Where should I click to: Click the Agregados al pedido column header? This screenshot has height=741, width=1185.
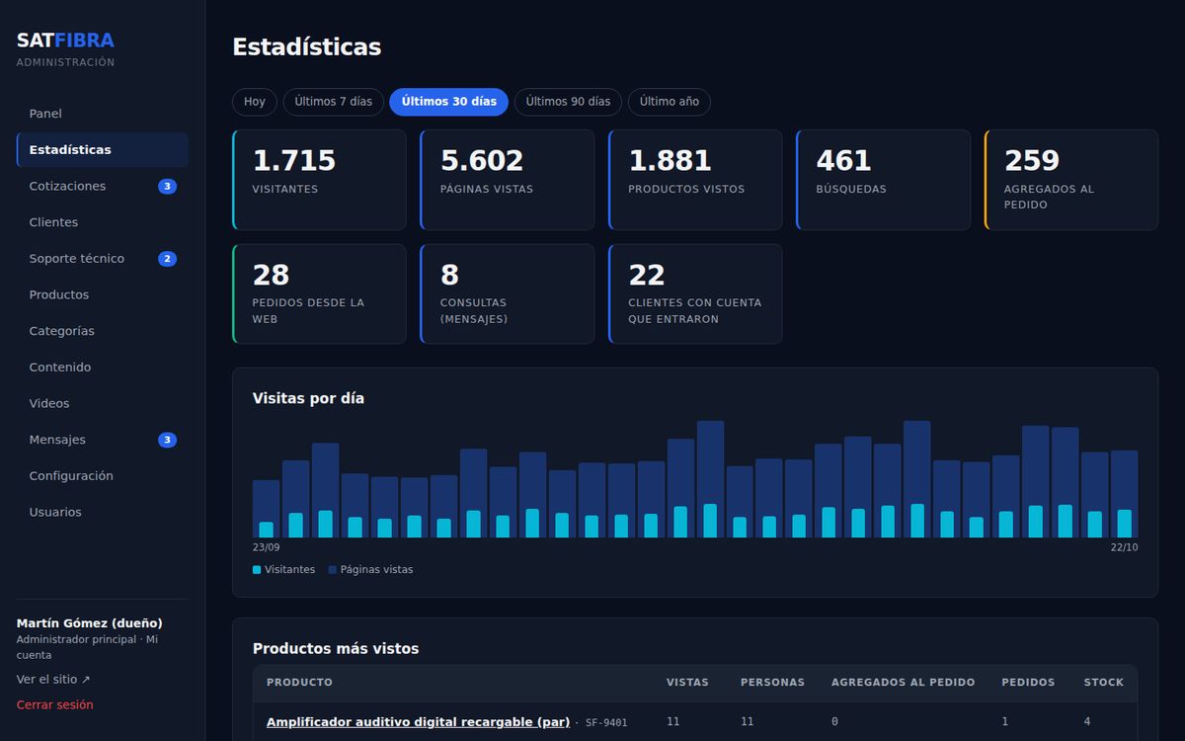coord(903,683)
